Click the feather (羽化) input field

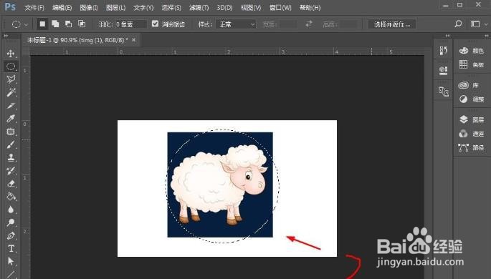[x=130, y=24]
